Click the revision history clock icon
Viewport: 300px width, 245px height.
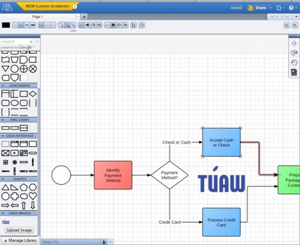tap(294, 63)
